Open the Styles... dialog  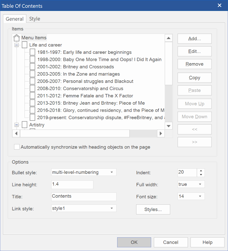pyautogui.click(x=153, y=209)
